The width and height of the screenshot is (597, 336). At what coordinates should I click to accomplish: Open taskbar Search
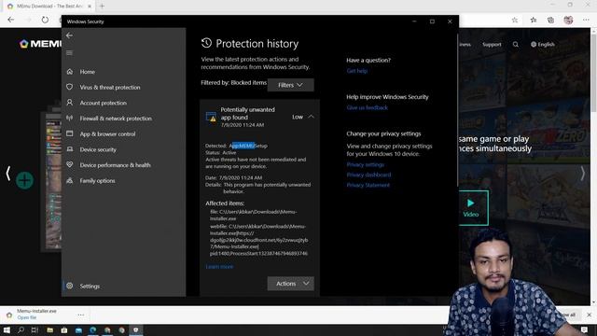21,329
